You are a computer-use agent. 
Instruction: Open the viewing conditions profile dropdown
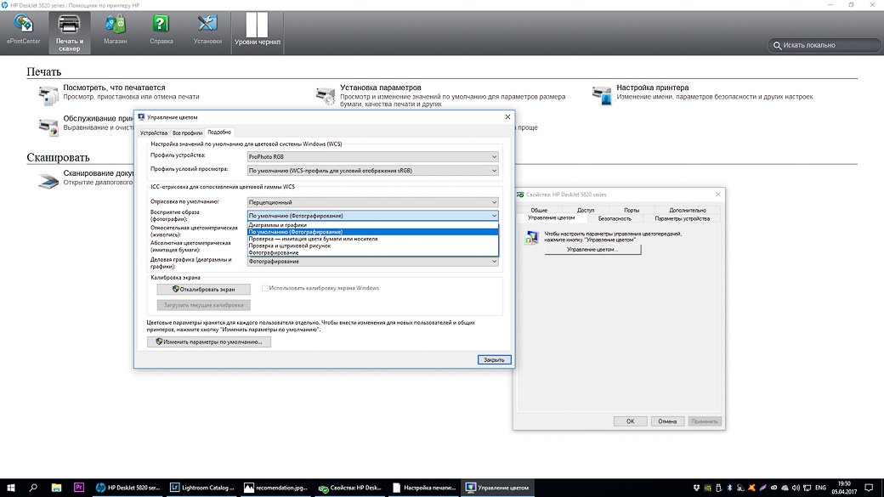pyautogui.click(x=372, y=170)
